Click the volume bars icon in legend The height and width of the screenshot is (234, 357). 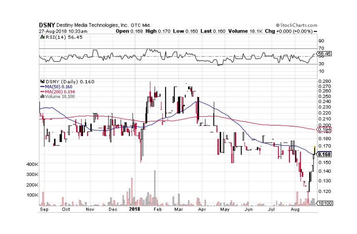click(43, 96)
